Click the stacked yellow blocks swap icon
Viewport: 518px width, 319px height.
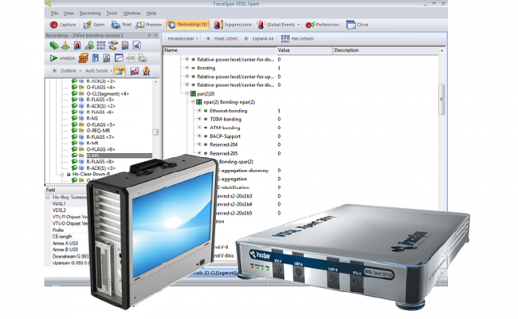pos(113,45)
